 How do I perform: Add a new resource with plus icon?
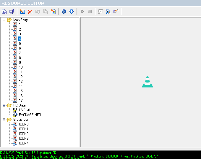click(x=53, y=12)
